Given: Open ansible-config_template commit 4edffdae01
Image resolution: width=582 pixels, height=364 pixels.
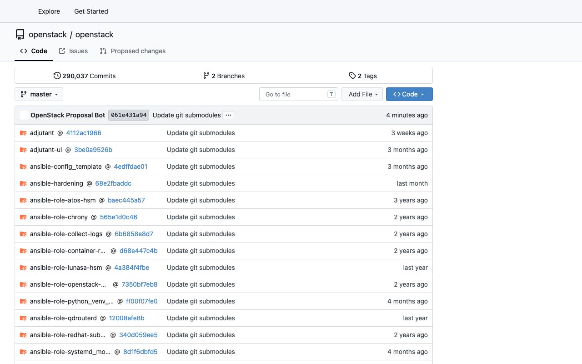Looking at the screenshot, I should (x=130, y=167).
